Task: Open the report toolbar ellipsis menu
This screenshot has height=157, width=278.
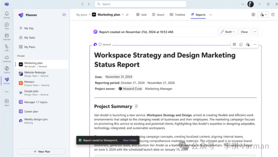Action: point(255,44)
